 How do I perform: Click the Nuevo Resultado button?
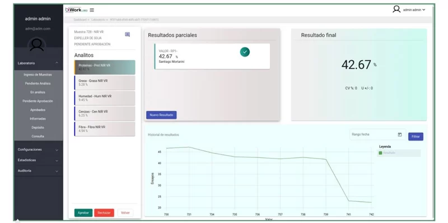click(161, 115)
